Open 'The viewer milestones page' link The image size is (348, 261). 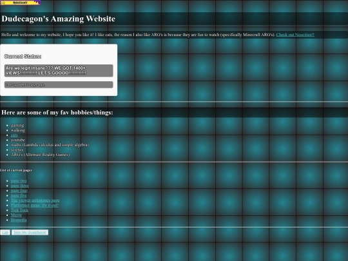[35, 200]
